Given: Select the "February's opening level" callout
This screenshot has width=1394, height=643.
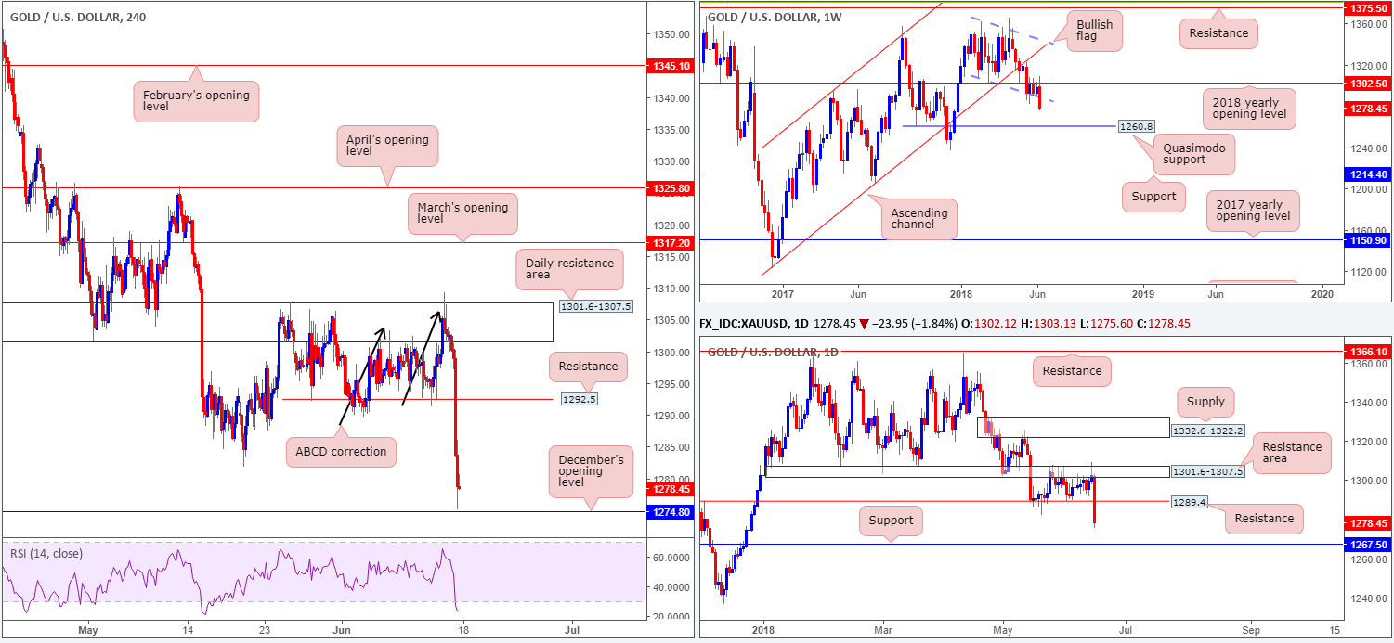Looking at the screenshot, I should click(195, 101).
